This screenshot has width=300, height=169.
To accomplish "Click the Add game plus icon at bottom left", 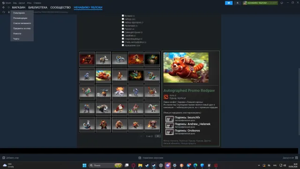I will (x=4, y=158).
